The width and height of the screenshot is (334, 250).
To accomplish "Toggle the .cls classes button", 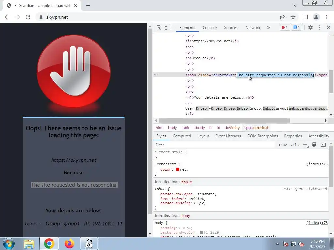I will pos(295,145).
